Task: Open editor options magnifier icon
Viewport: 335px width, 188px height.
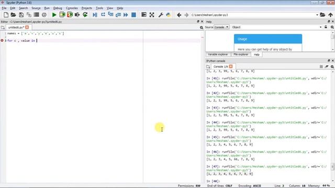Action: [202, 28]
